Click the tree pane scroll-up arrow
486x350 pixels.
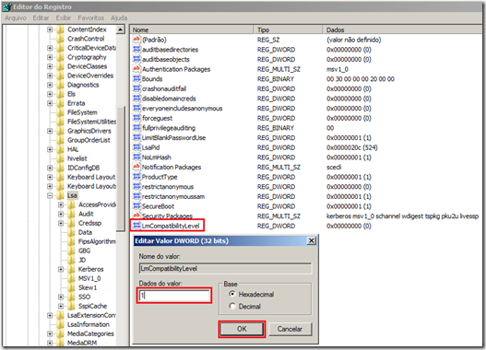120,29
